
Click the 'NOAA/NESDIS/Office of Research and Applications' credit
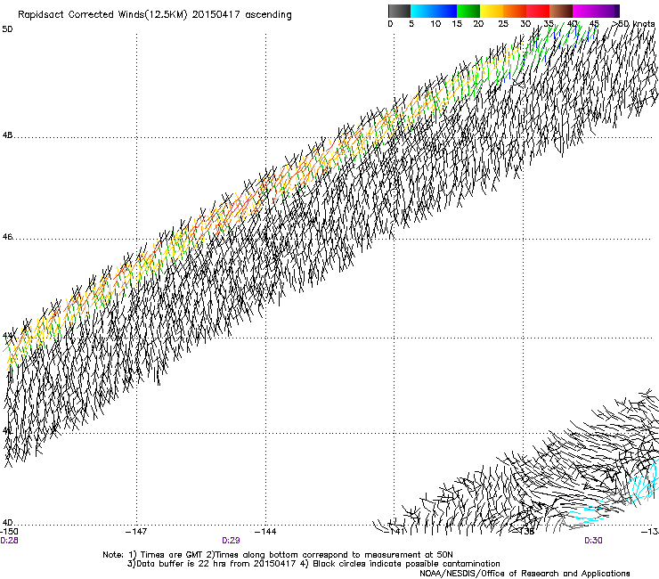click(525, 574)
